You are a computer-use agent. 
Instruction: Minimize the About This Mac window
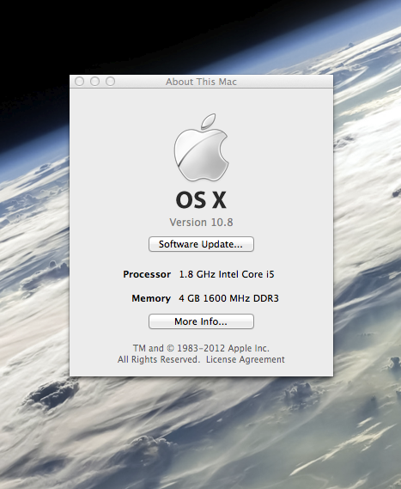click(x=94, y=82)
